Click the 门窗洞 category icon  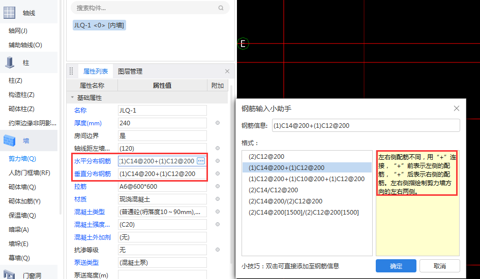click(x=9, y=274)
